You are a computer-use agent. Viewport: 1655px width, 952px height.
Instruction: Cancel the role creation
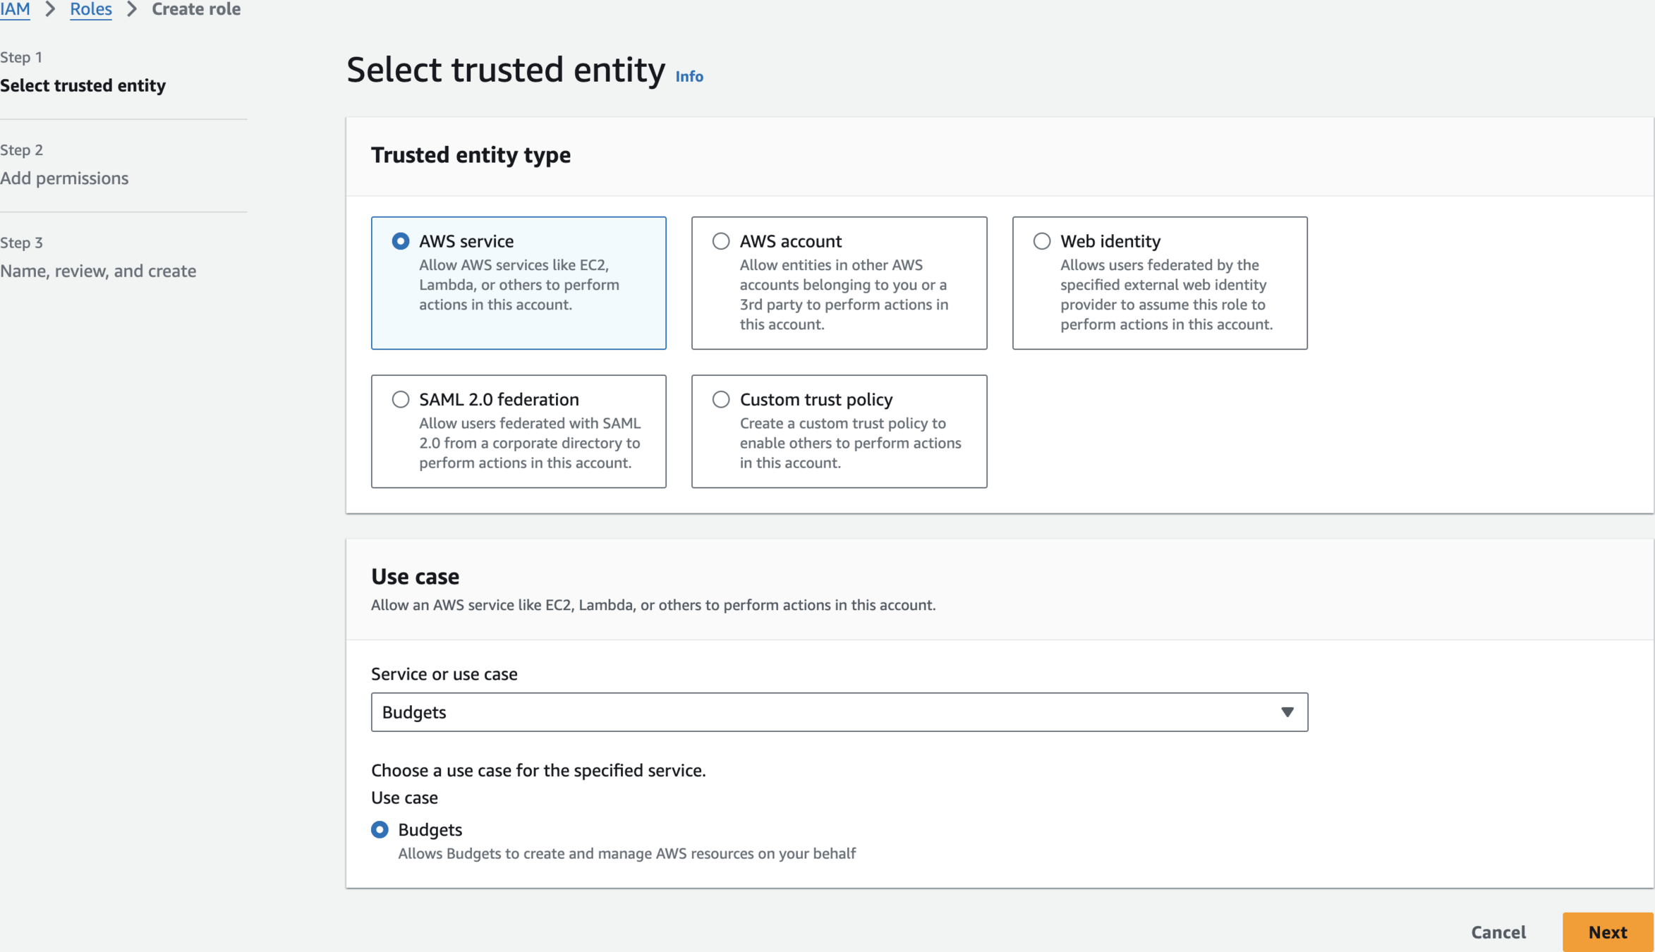1498,932
